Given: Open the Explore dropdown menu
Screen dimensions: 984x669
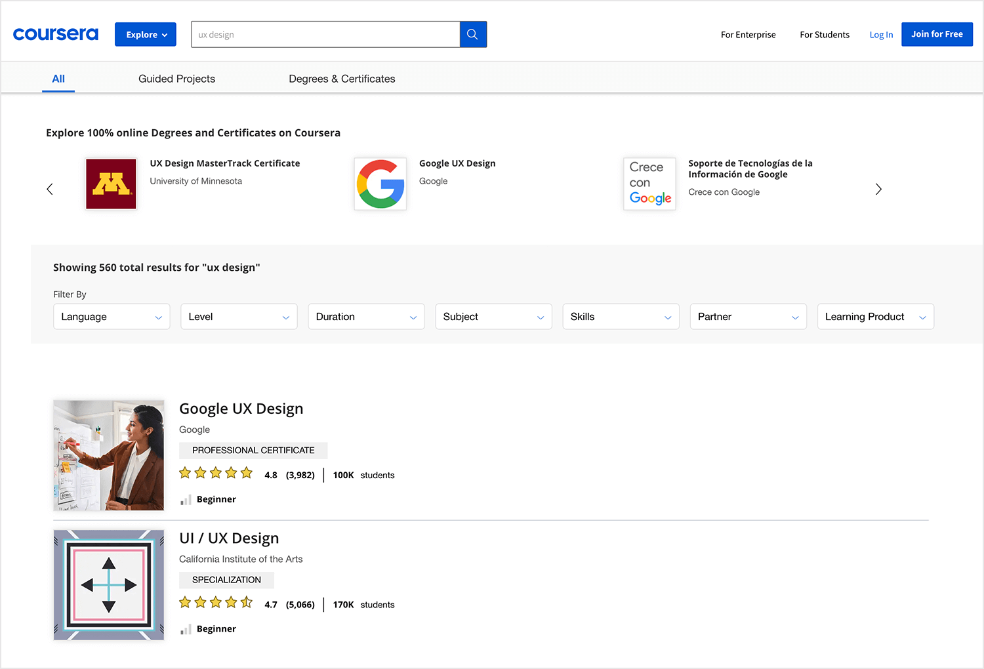Looking at the screenshot, I should (146, 34).
